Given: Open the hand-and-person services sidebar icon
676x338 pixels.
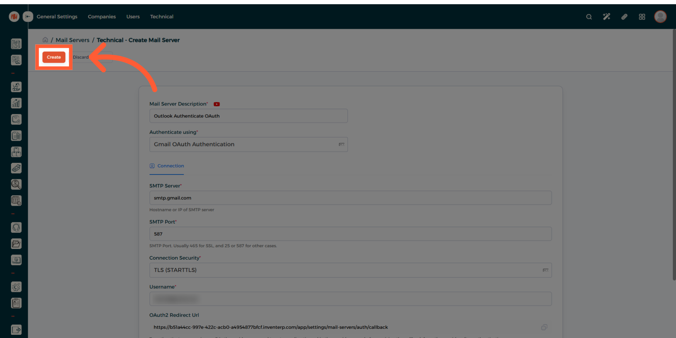Looking at the screenshot, I should click(x=16, y=87).
